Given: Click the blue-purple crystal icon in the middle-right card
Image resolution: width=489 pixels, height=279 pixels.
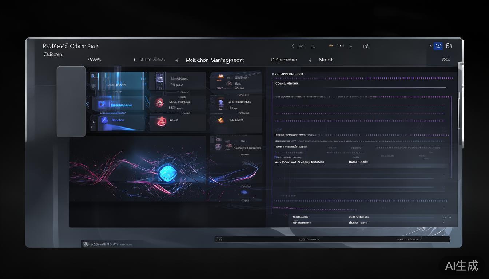Looking at the screenshot, I should pos(221,103).
